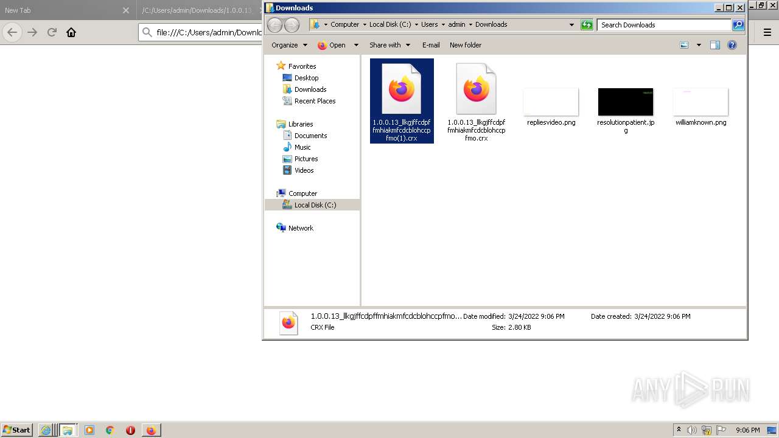The image size is (779, 438).
Task: Show hidden system tray icons
Action: 679,430
